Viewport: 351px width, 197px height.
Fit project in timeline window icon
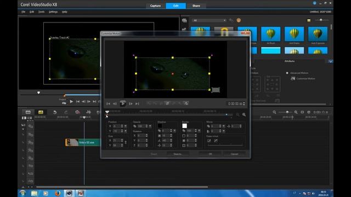[302, 112]
